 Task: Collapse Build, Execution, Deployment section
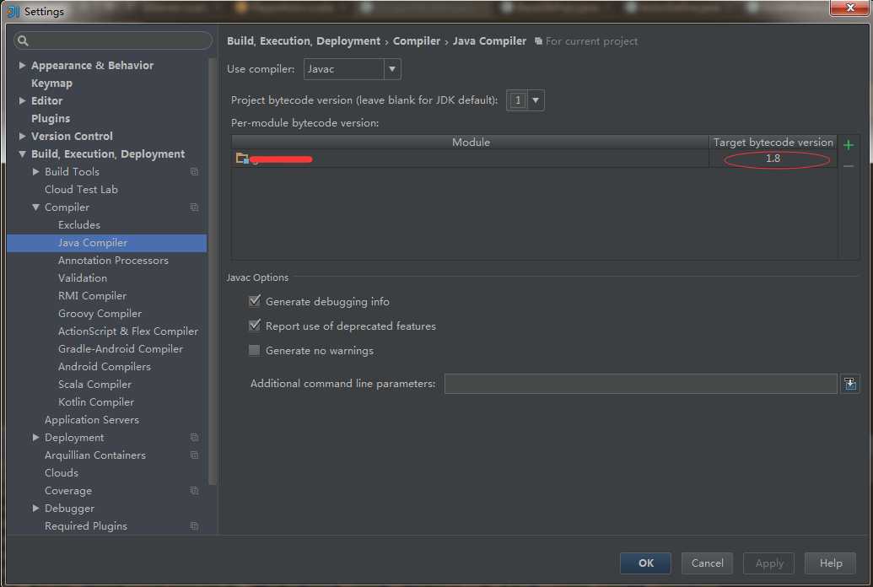[22, 153]
